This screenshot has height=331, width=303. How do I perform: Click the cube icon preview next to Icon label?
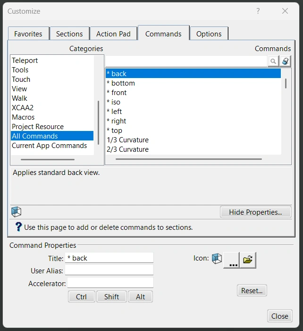click(x=217, y=259)
